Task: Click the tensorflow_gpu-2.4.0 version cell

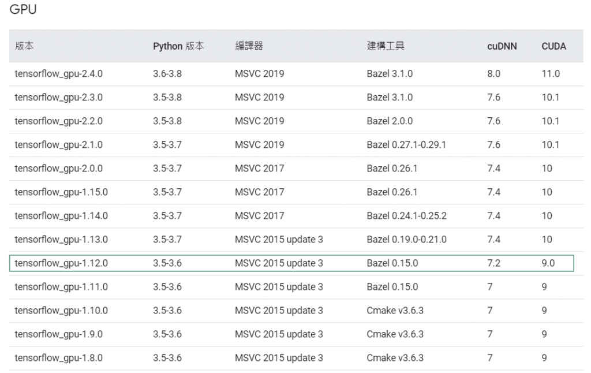Action: coord(58,74)
